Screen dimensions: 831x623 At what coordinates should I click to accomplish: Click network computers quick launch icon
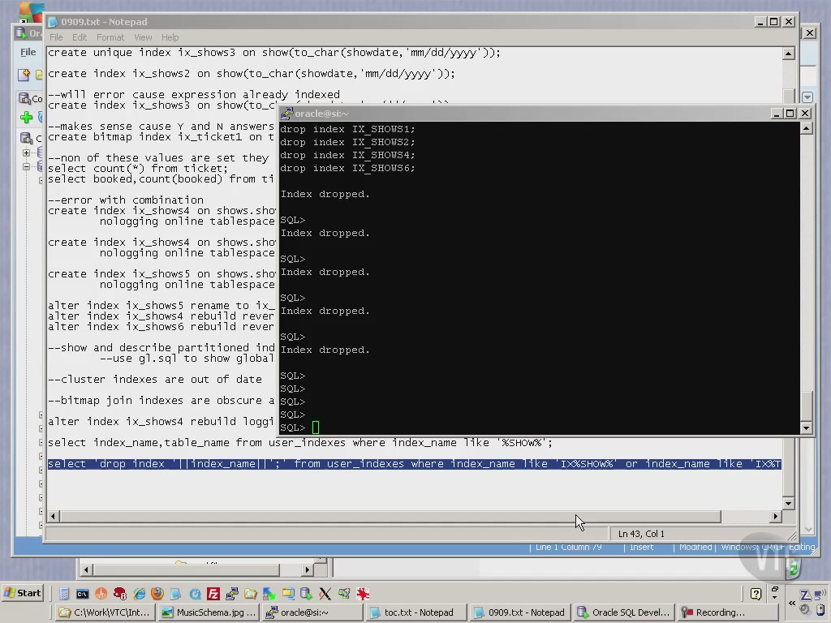344,594
